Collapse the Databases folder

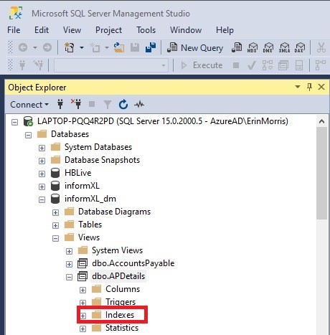click(28, 135)
